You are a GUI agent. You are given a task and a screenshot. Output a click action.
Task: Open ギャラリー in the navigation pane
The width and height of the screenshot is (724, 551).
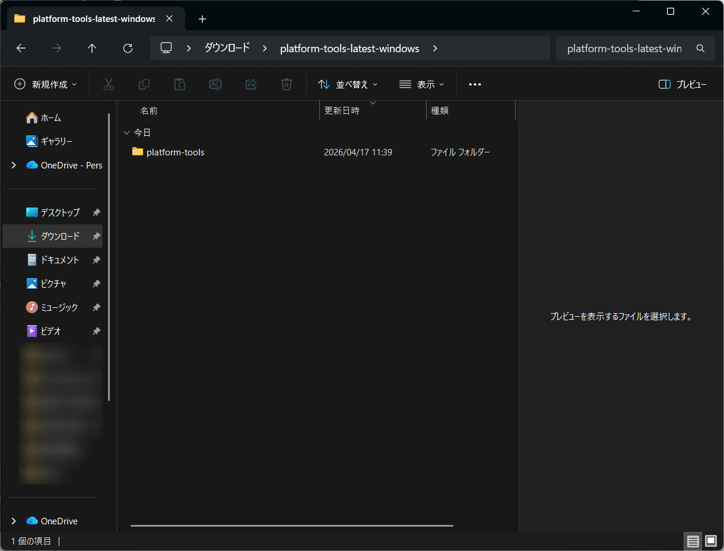point(52,141)
